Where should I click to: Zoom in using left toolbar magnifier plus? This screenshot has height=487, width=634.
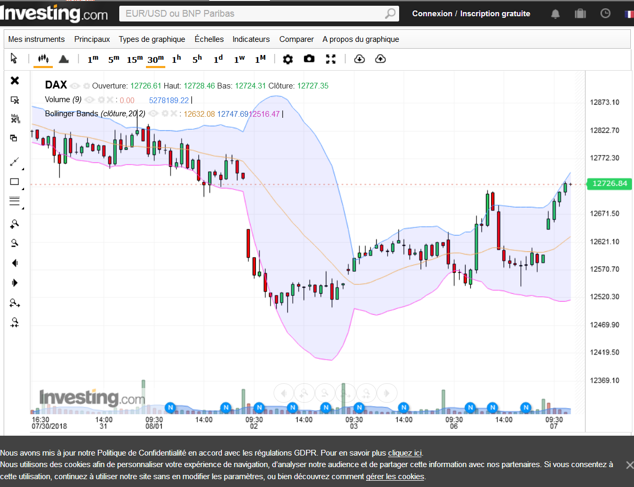[x=15, y=224]
